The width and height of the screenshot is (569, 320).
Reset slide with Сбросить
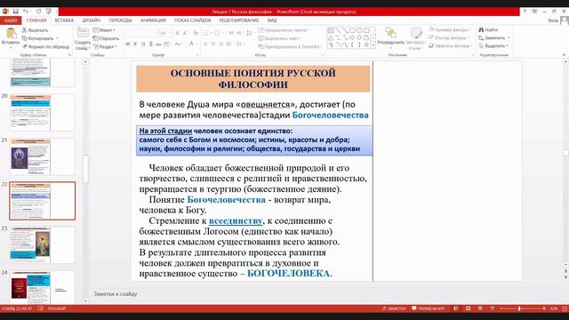[x=106, y=38]
